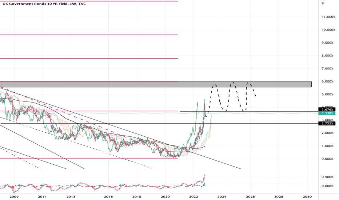Click the 2011 time axis label
This screenshot has width=339, height=200.
tap(42, 196)
